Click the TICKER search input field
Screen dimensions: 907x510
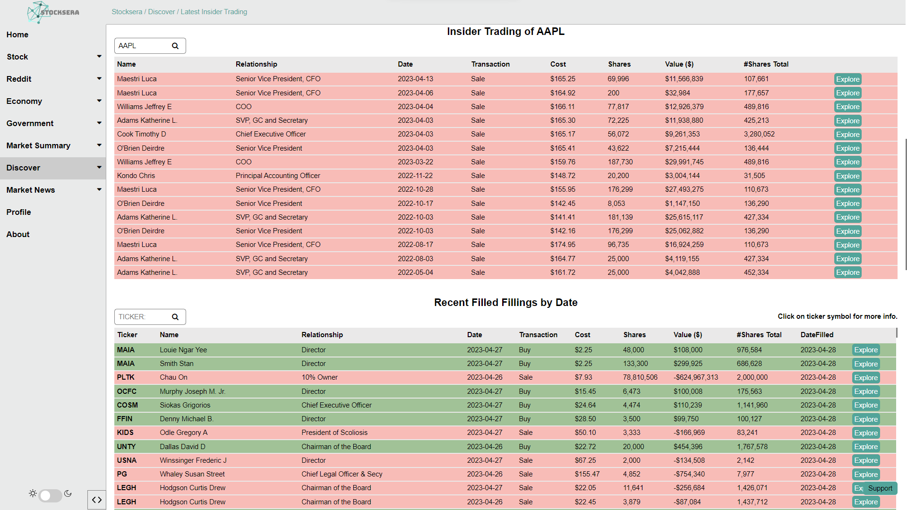tap(142, 317)
